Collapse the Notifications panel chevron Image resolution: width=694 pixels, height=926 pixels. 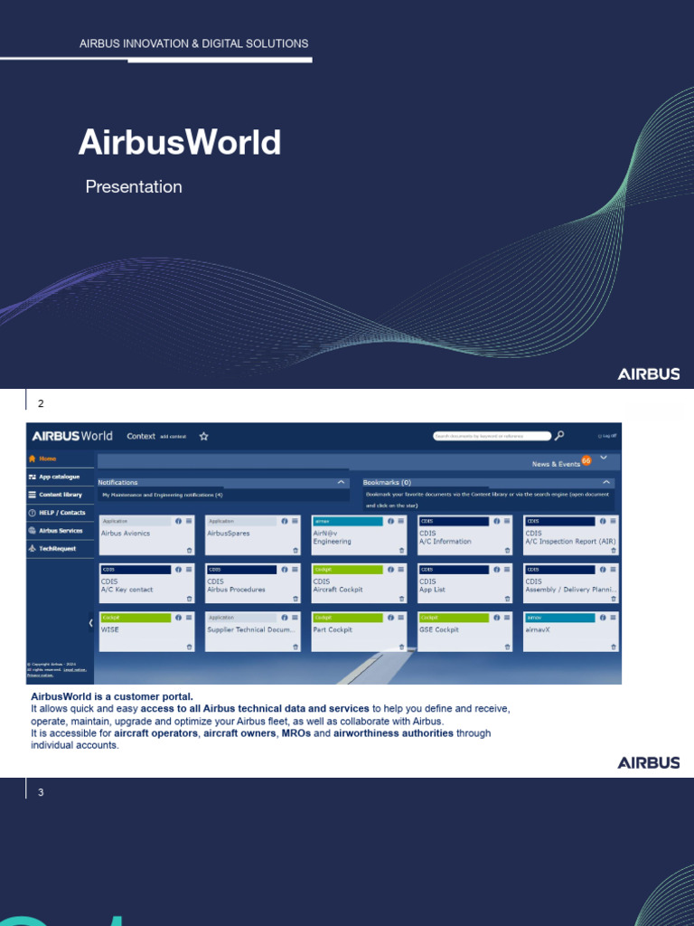coord(341,483)
